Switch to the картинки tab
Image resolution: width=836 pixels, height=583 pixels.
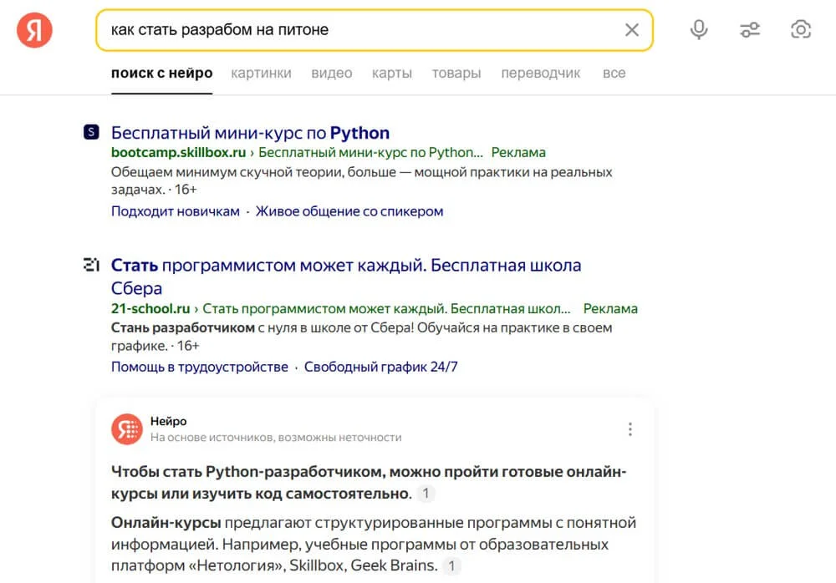click(x=261, y=73)
